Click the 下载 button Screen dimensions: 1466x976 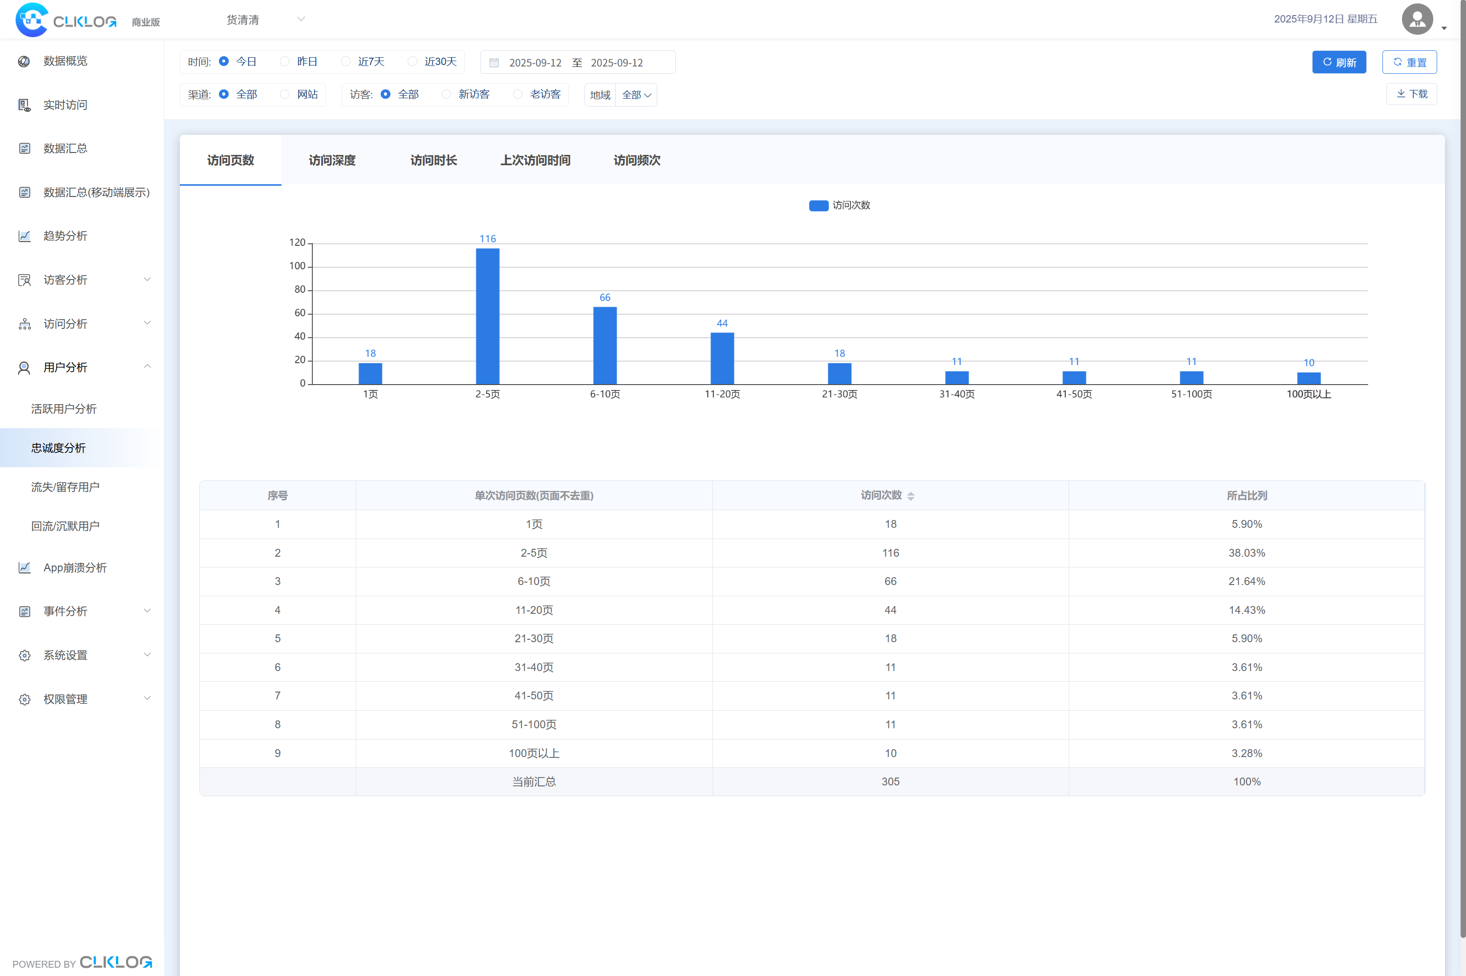pyautogui.click(x=1411, y=94)
